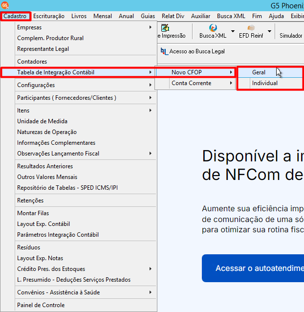Screen dimensions: 304x312
Task: Expand the Conta Corrente submenu arrow
Action: tap(231, 83)
